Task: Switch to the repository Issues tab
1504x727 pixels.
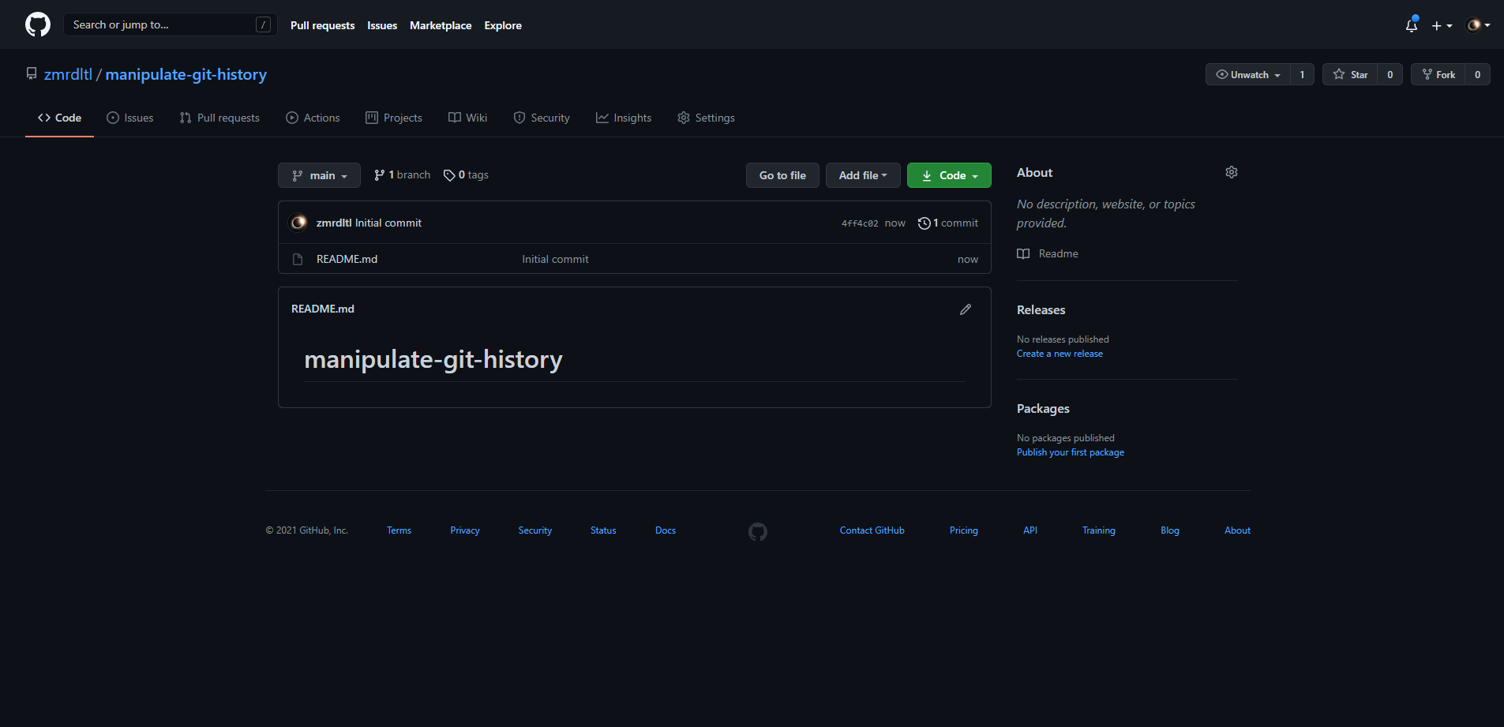Action: coord(130,118)
